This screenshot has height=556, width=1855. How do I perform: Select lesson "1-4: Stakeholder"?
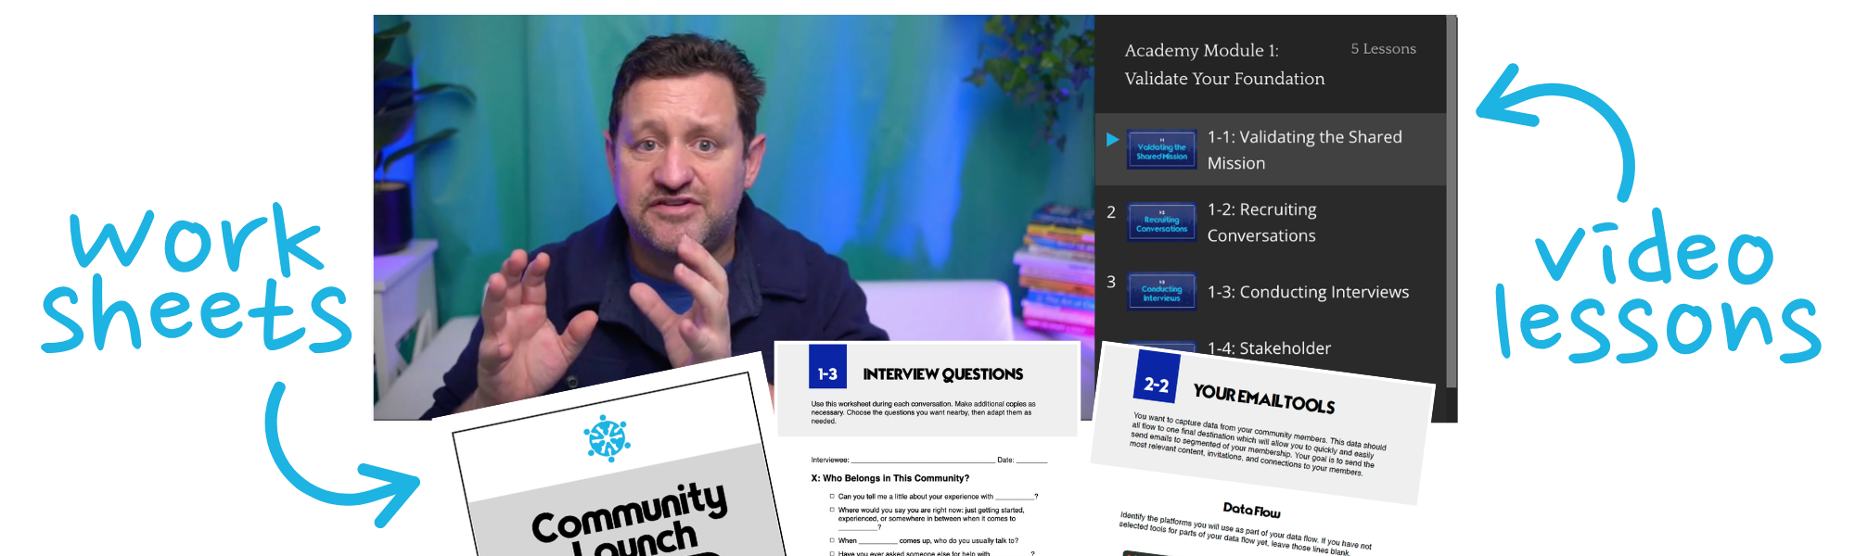click(1269, 348)
